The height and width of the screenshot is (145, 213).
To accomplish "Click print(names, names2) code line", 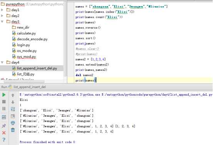I will (x=91, y=70).
